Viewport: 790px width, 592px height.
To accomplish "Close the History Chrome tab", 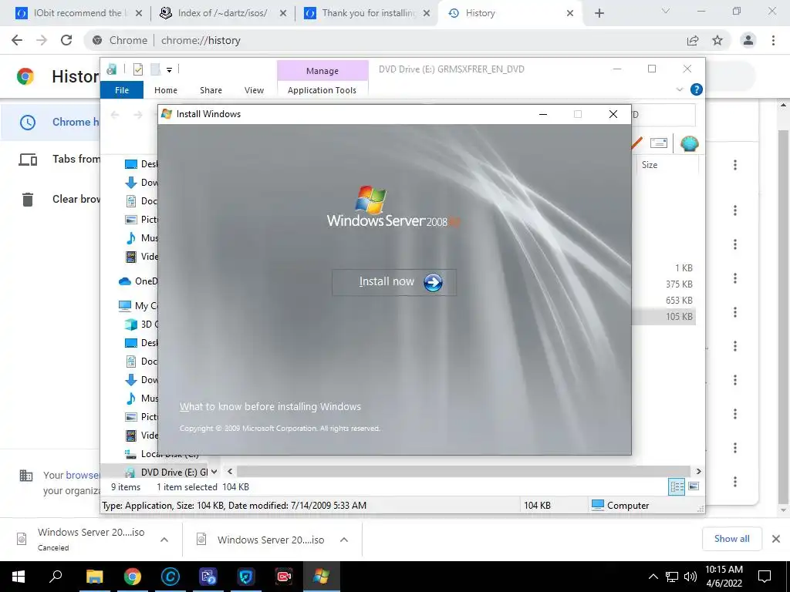I will click(570, 13).
